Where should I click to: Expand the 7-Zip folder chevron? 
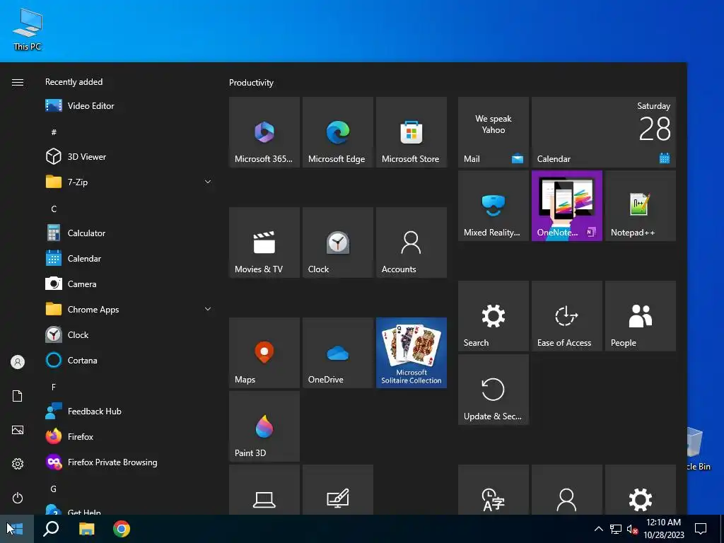(208, 182)
